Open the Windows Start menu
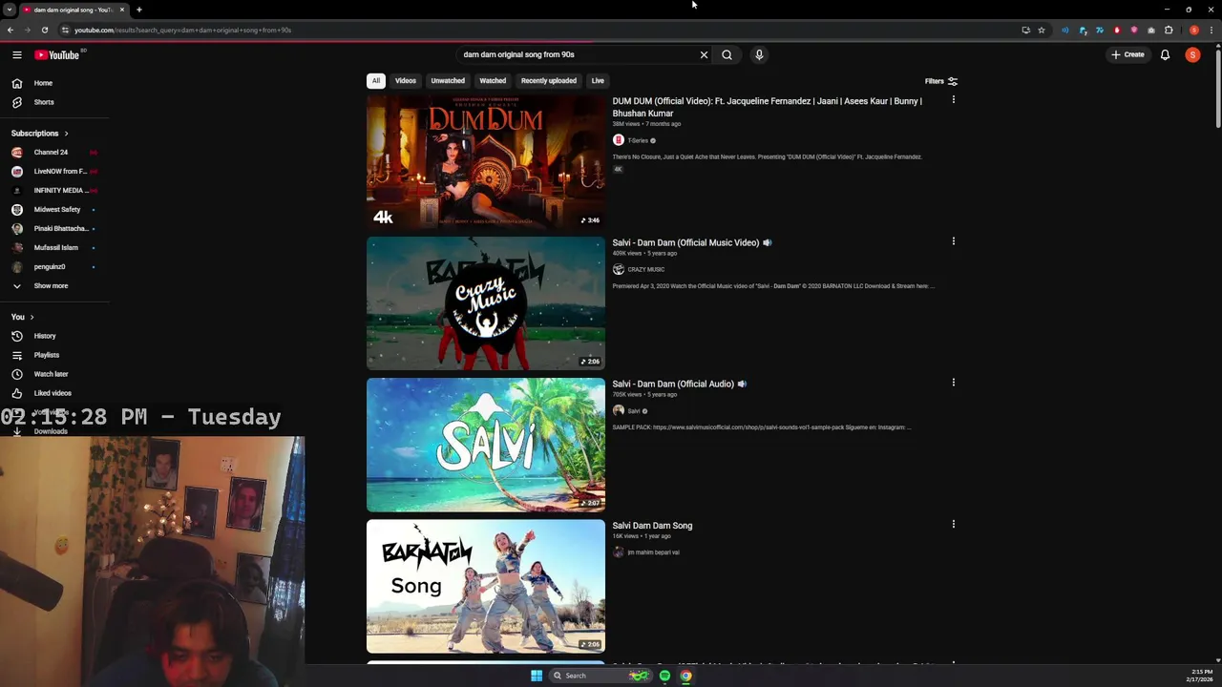The height and width of the screenshot is (687, 1222). [x=537, y=676]
